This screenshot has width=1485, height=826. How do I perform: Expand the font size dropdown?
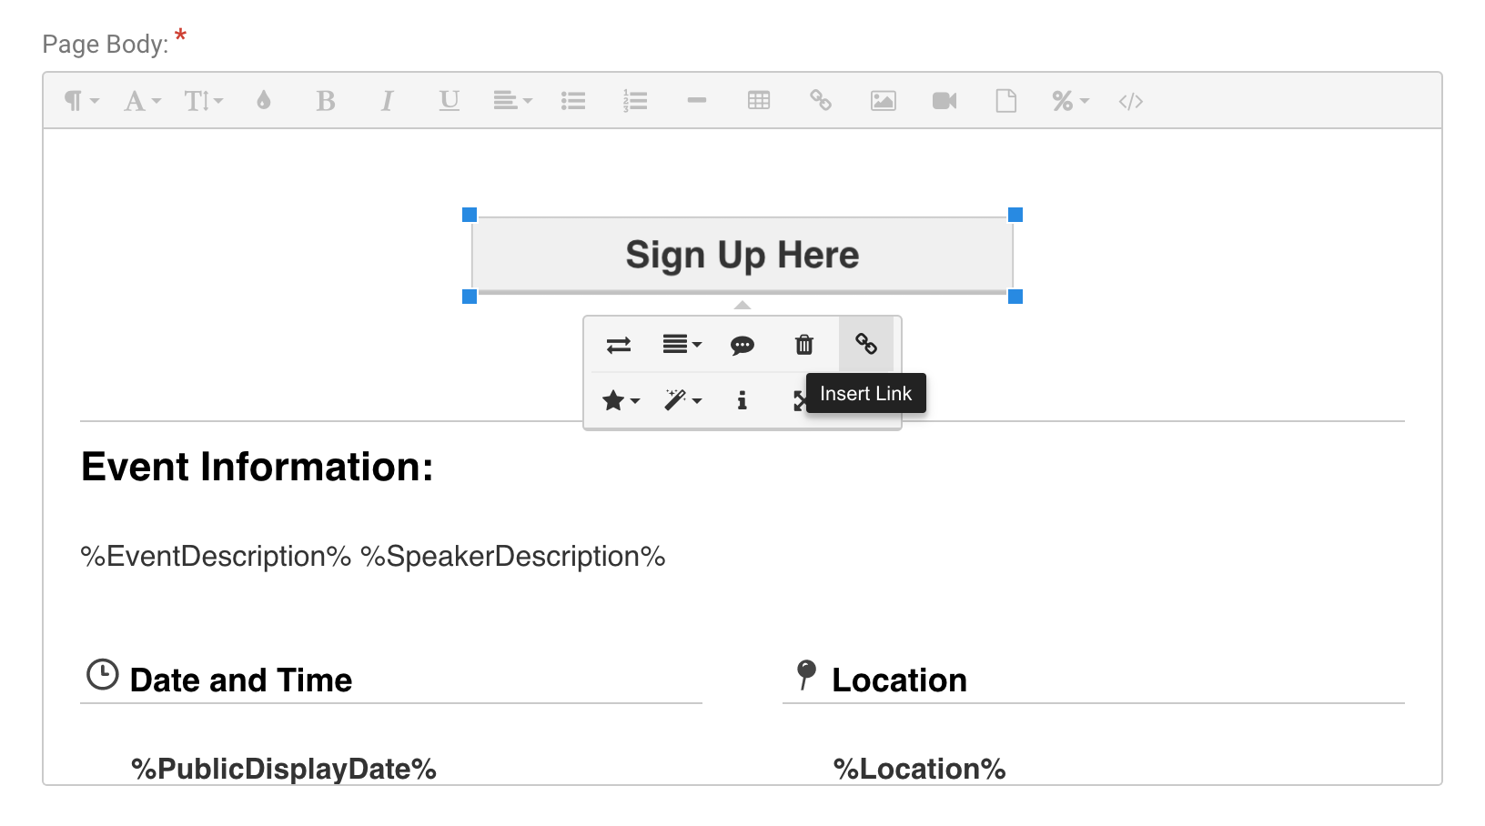point(203,101)
